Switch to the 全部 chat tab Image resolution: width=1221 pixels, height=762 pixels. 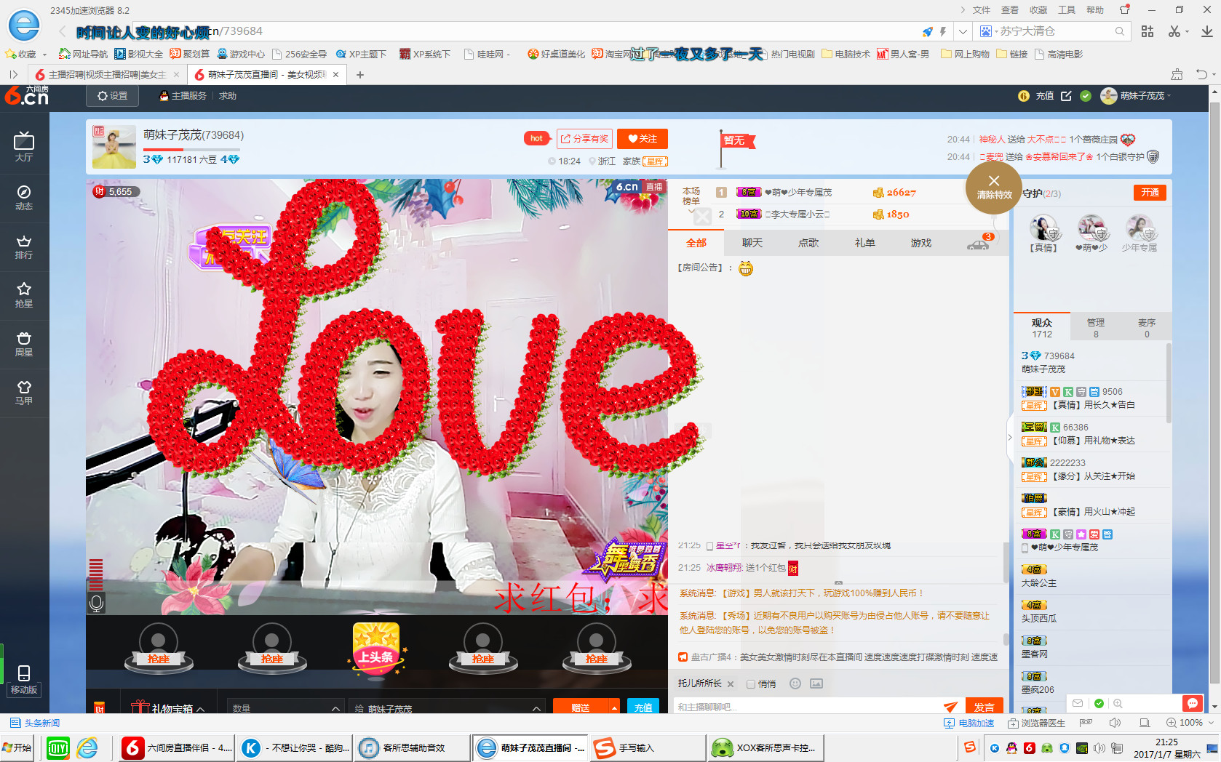[x=696, y=243]
